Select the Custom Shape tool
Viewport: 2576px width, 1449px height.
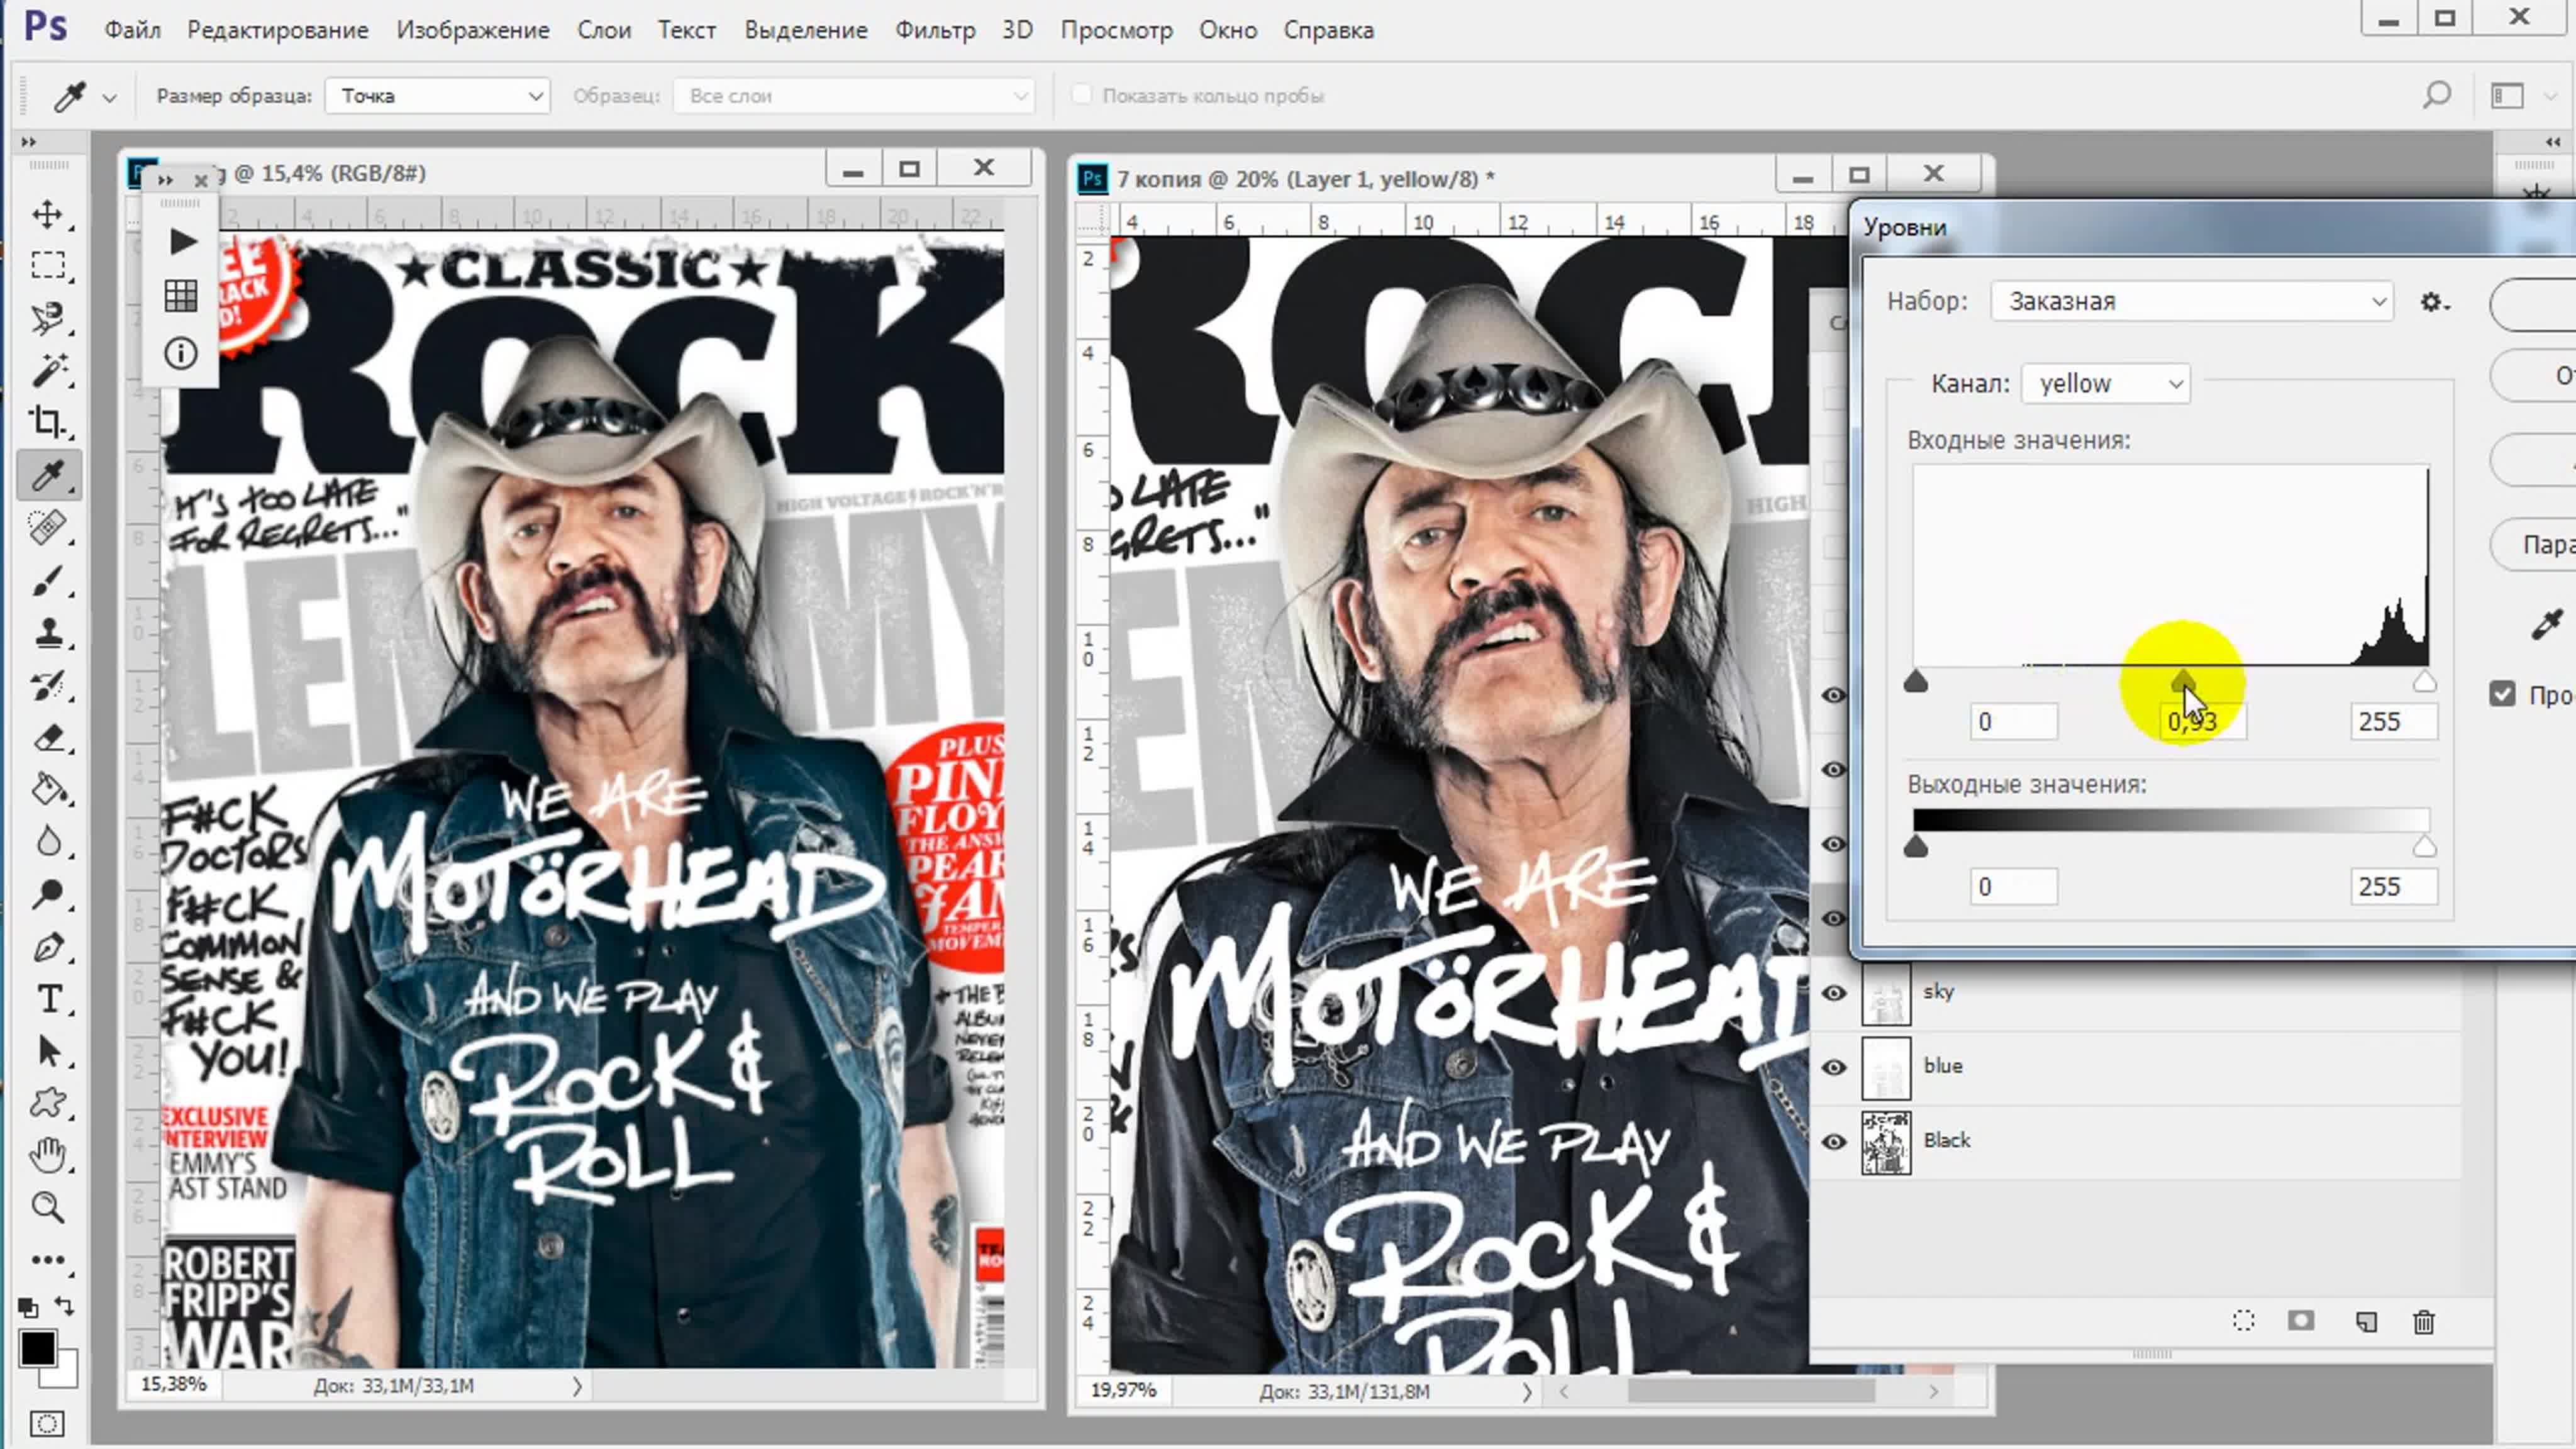click(47, 1103)
